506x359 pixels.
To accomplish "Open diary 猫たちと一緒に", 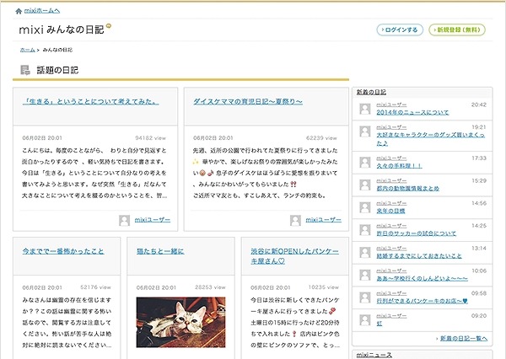I will pyautogui.click(x=160, y=251).
